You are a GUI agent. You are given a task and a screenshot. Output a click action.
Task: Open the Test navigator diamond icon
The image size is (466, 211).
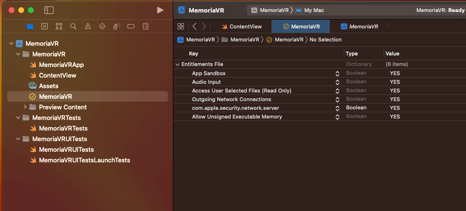(x=102, y=26)
